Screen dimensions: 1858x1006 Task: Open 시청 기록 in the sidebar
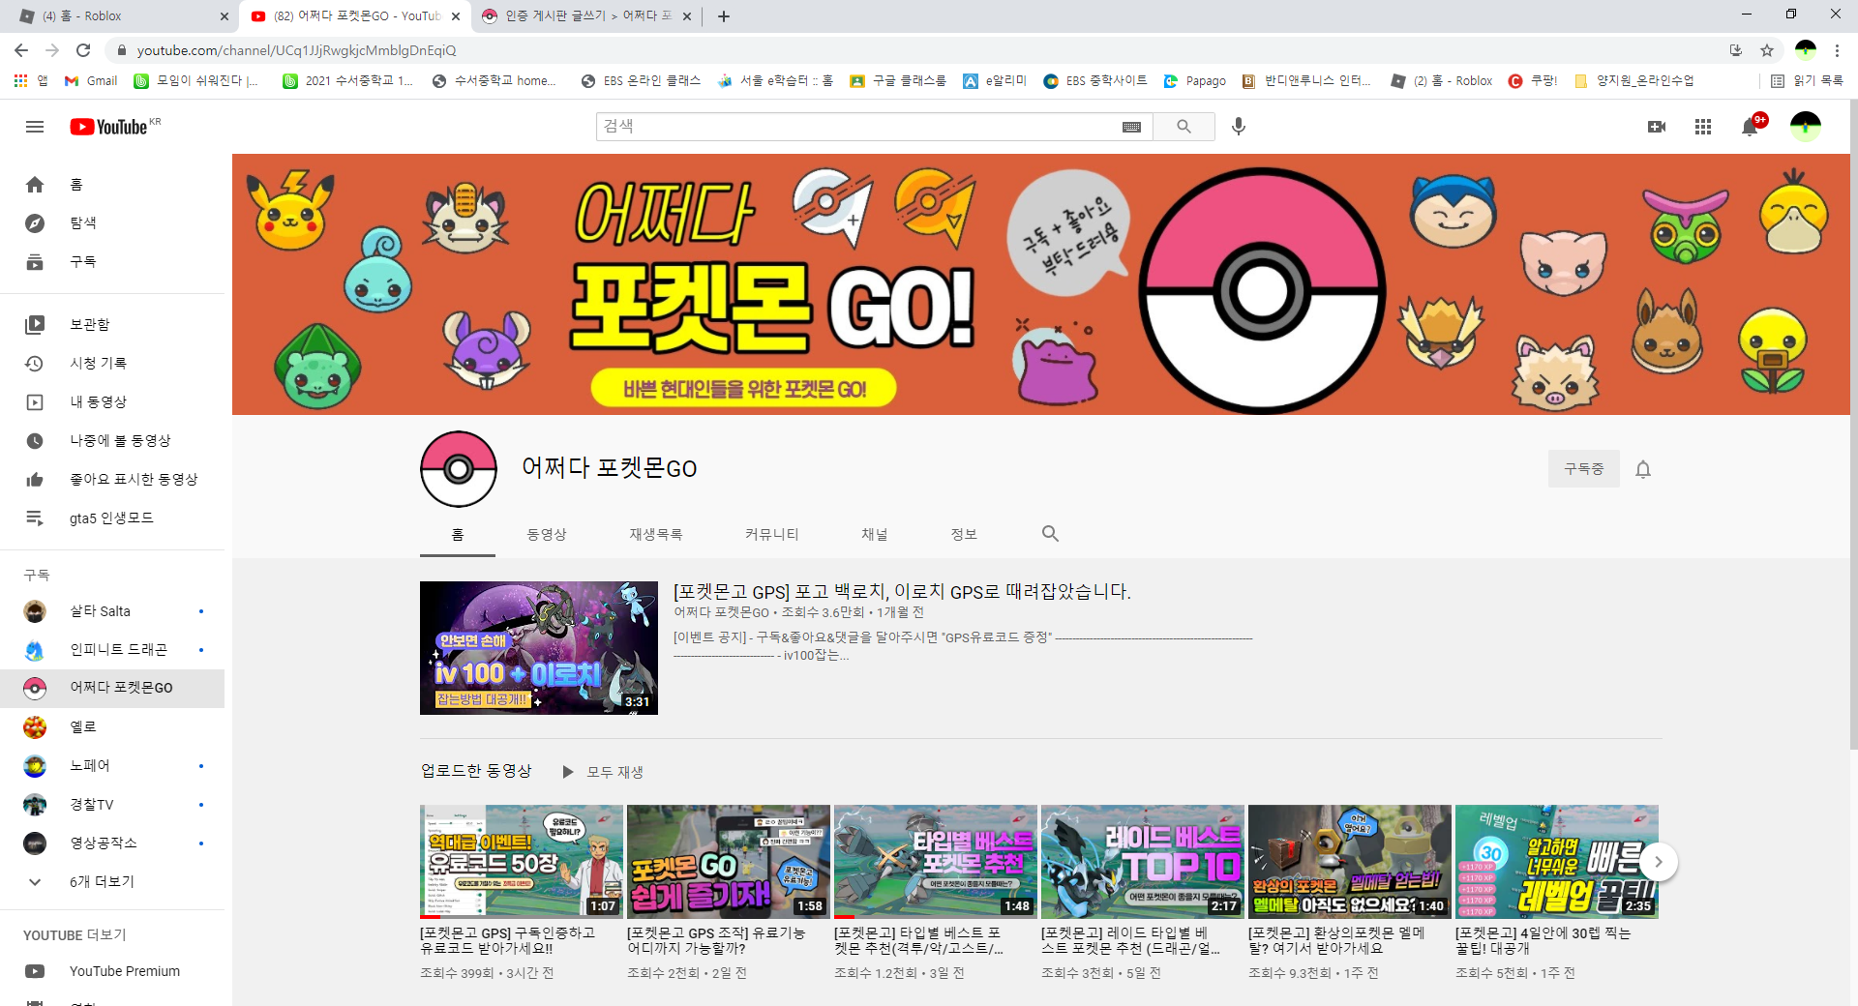tap(98, 363)
